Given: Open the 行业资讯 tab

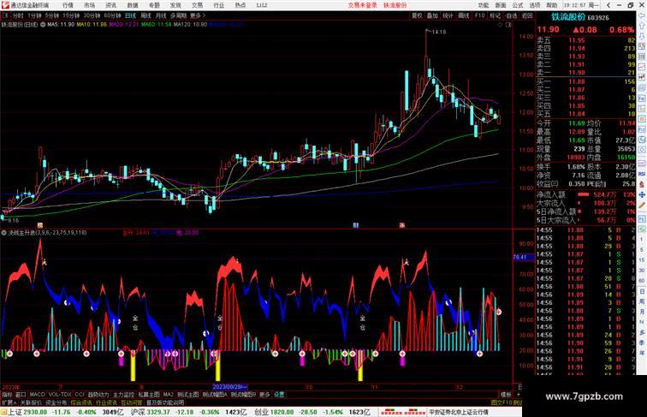Looking at the screenshot, I should [x=106, y=402].
